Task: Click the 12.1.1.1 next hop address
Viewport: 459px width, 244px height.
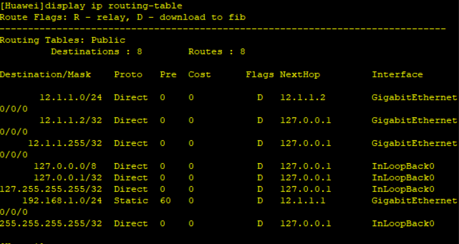Action: click(303, 200)
